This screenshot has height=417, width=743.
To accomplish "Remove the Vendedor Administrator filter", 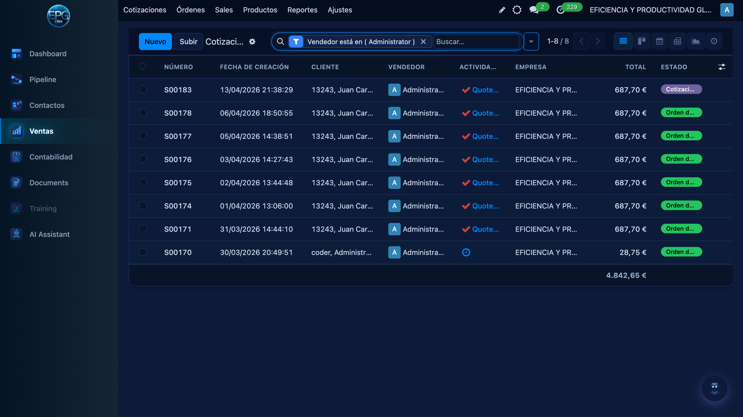I will click(x=423, y=42).
